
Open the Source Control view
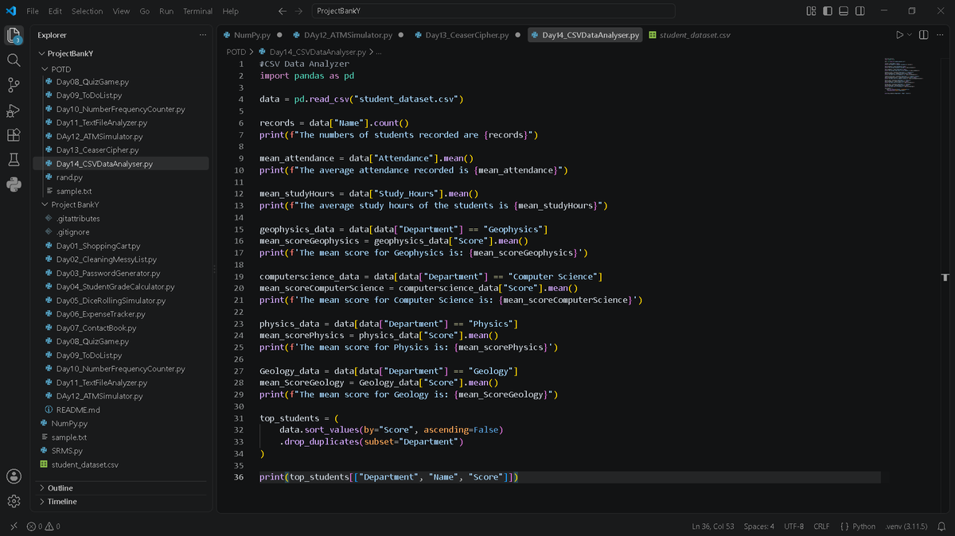pos(14,85)
